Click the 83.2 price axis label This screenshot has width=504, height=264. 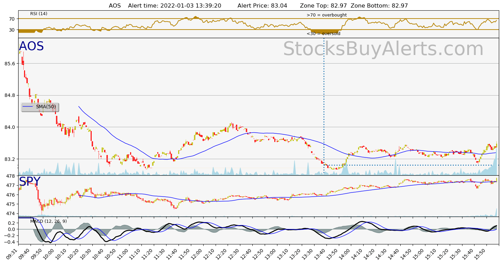coord(10,159)
